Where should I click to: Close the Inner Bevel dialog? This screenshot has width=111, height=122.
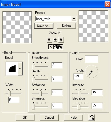pos(107,4)
